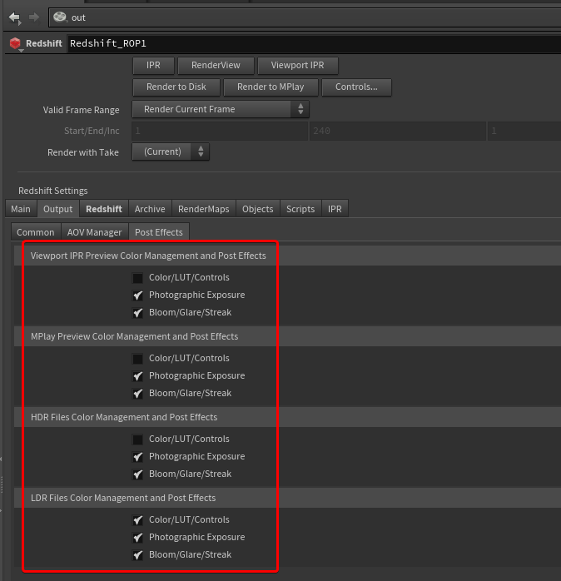Image resolution: width=561 pixels, height=581 pixels.
Task: Open the IPR settings tab
Action: coord(335,209)
